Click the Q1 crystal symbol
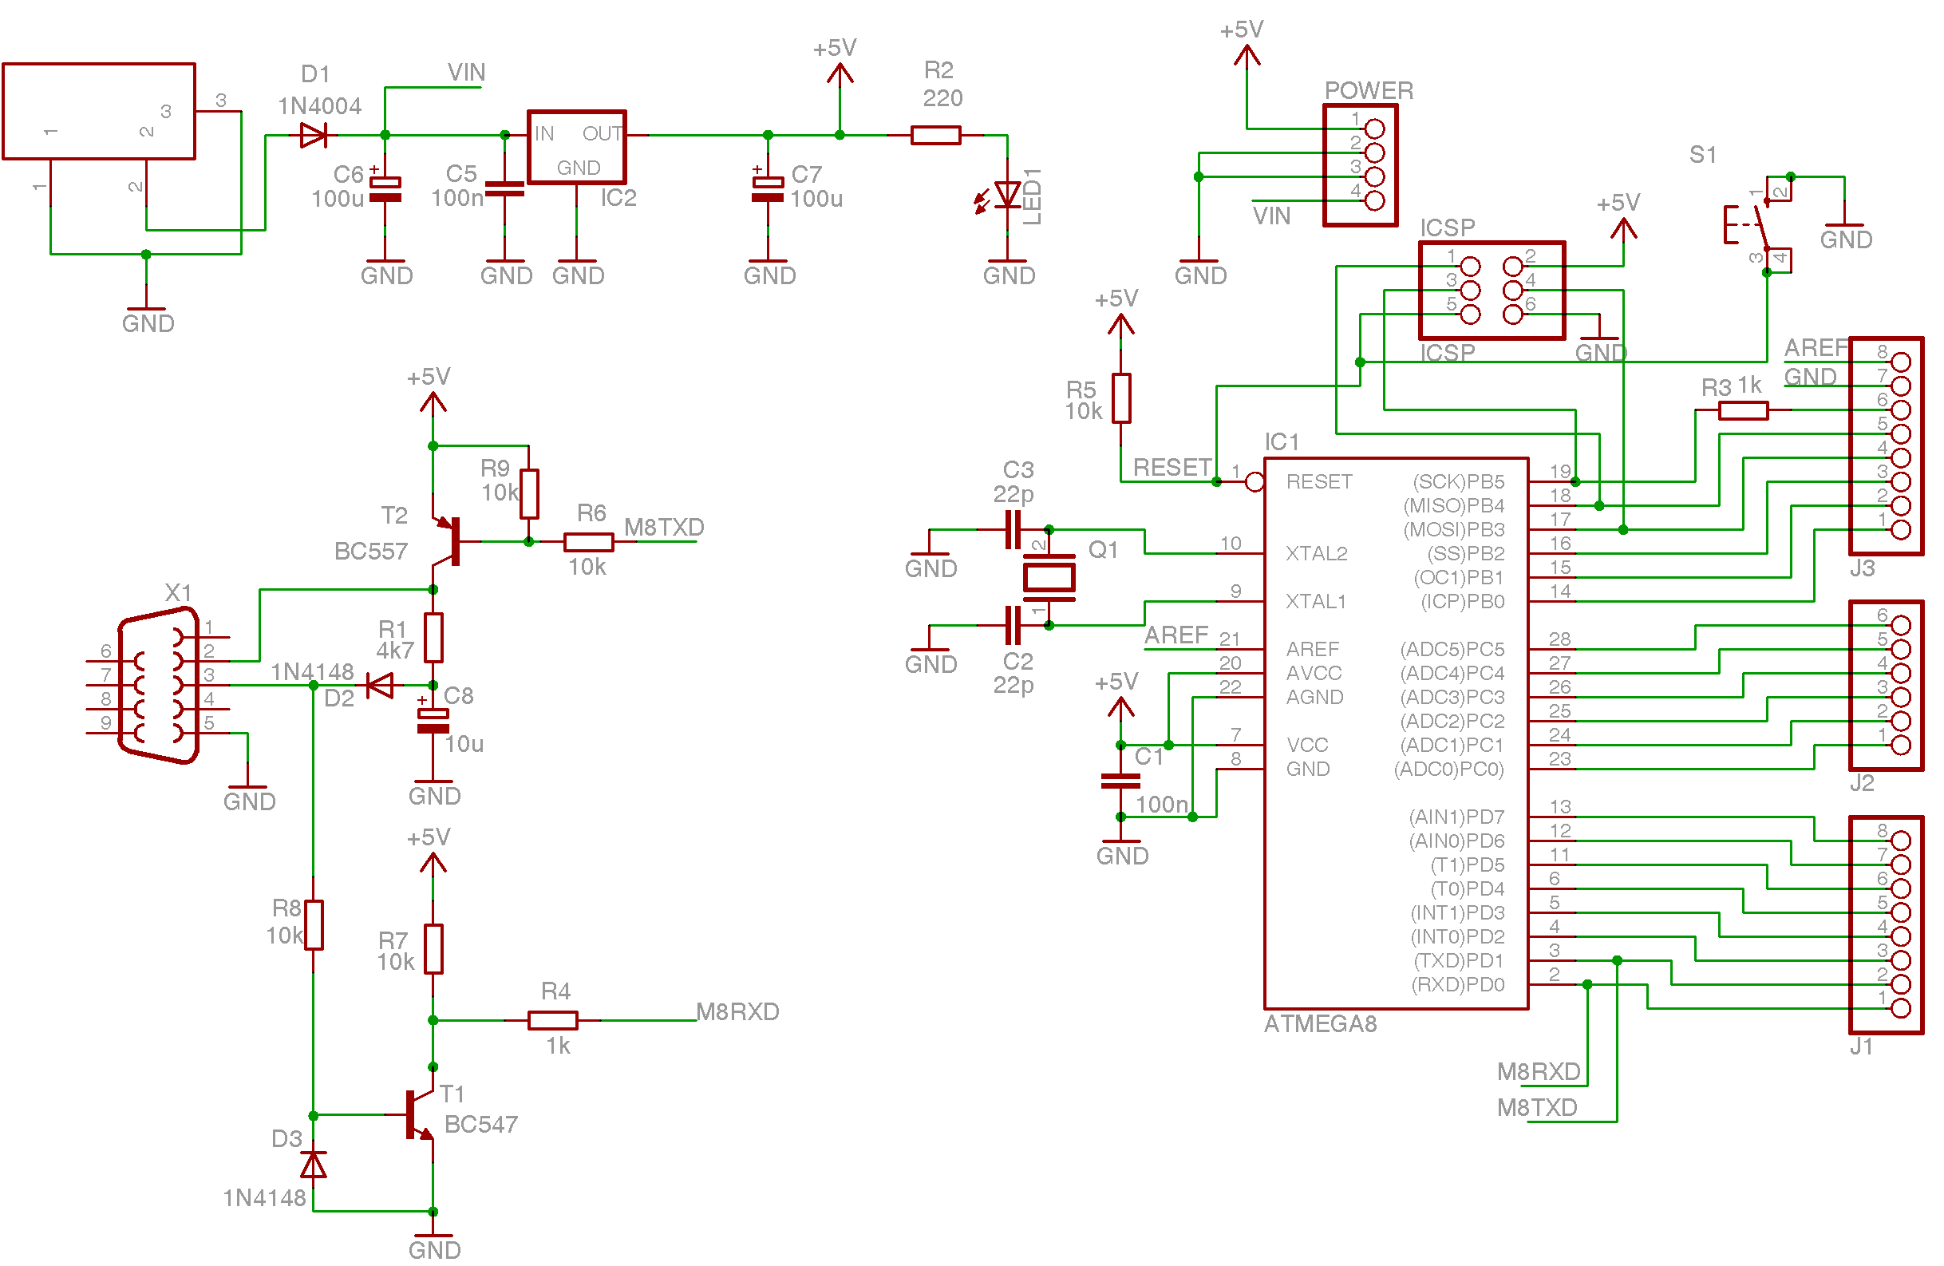The width and height of the screenshot is (1944, 1266). [1049, 577]
